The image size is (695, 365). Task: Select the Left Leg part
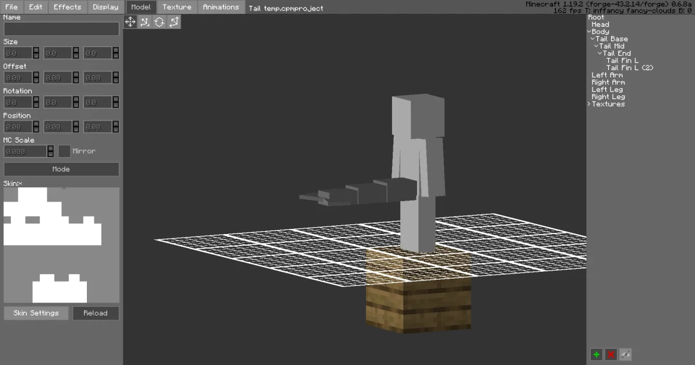pyautogui.click(x=607, y=90)
